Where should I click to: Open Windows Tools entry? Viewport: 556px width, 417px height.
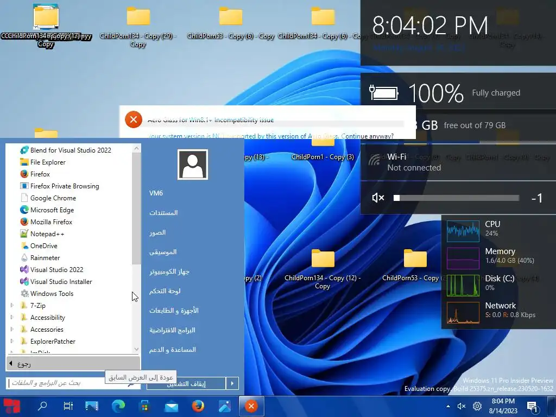coord(47,294)
